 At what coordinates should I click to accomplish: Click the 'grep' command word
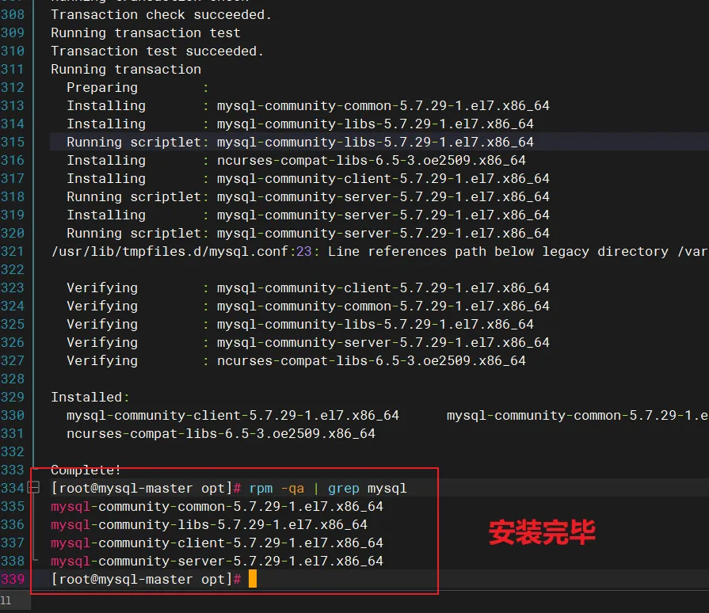pyautogui.click(x=344, y=488)
